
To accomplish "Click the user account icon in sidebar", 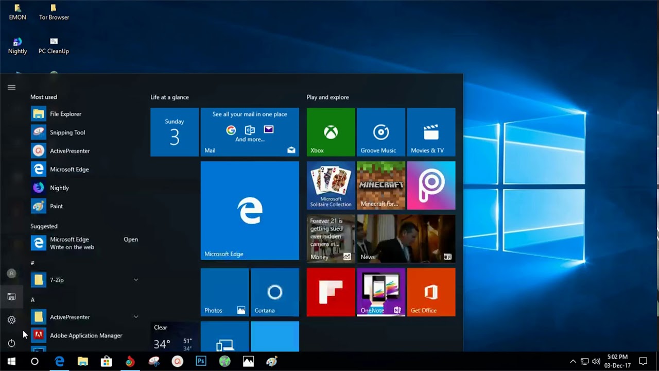I will [x=11, y=274].
